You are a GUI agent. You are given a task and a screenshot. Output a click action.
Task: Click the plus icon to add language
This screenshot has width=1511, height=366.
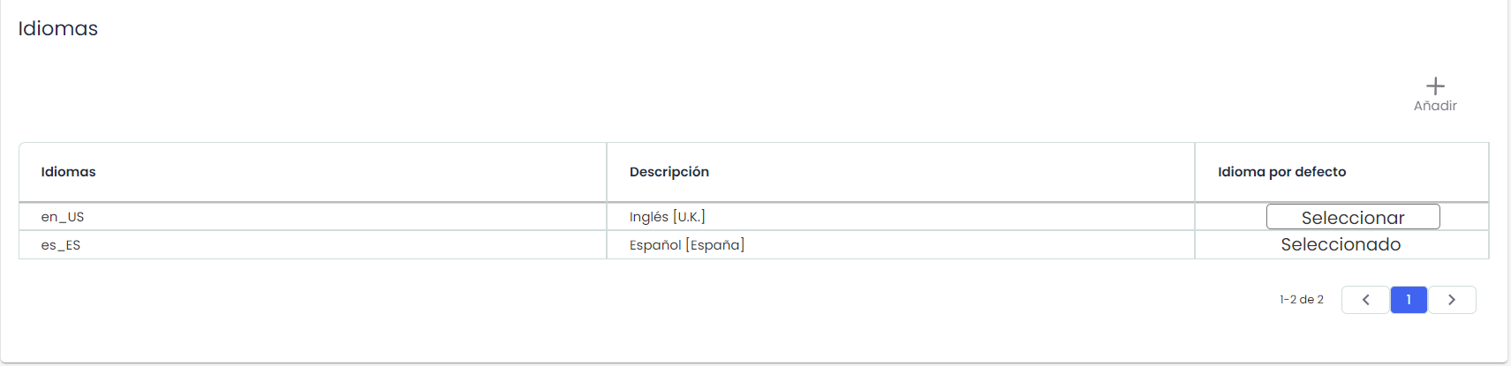(1435, 86)
